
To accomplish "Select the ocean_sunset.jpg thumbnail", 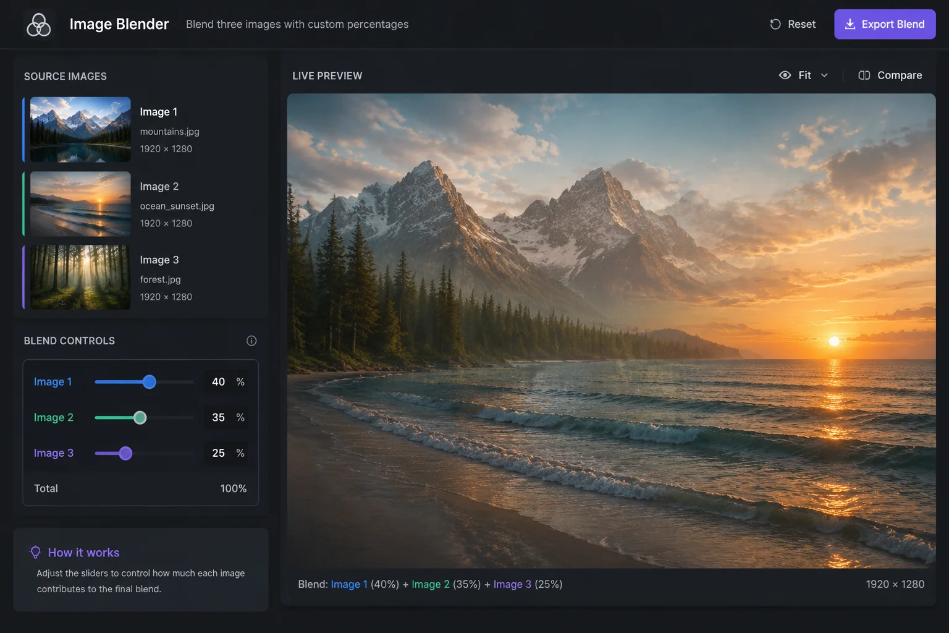I will tap(80, 204).
